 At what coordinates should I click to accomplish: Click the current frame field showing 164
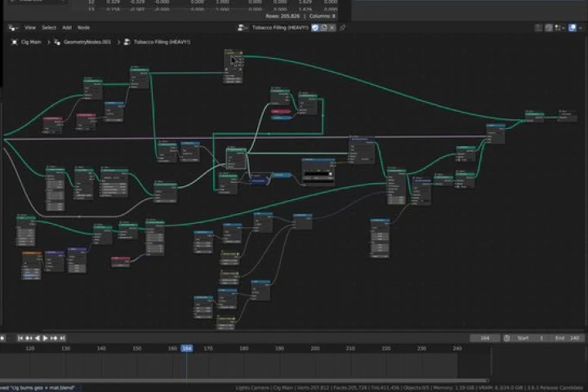click(x=485, y=338)
